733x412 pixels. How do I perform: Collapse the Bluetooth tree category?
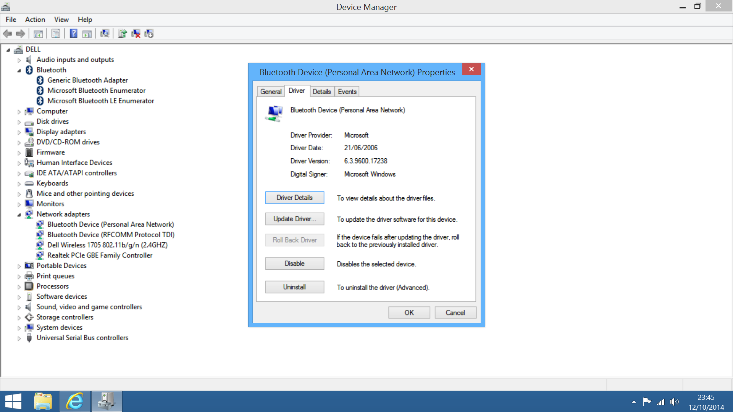pos(19,70)
